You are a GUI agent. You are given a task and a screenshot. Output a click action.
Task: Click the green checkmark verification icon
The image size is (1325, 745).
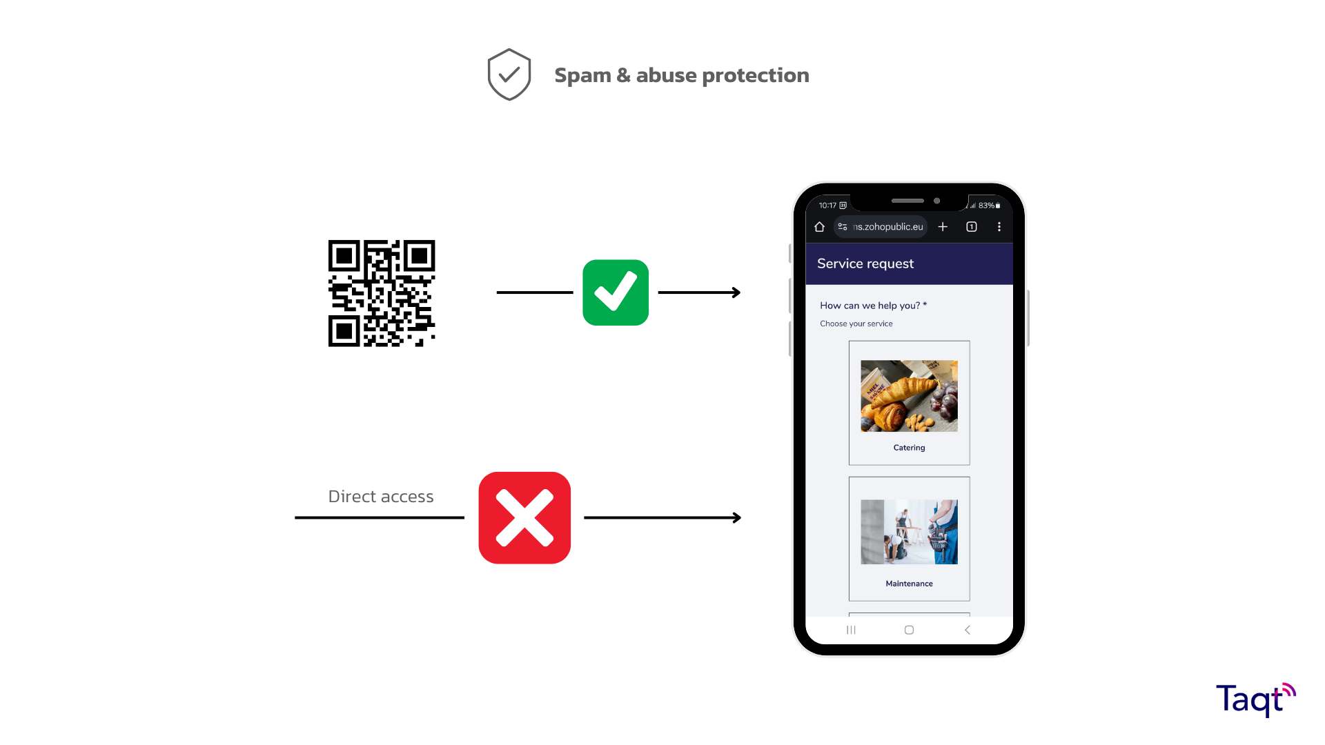[616, 292]
